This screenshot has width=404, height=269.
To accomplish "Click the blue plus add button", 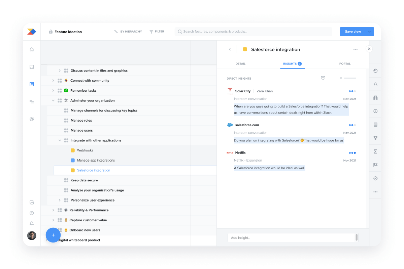I will [x=53, y=235].
